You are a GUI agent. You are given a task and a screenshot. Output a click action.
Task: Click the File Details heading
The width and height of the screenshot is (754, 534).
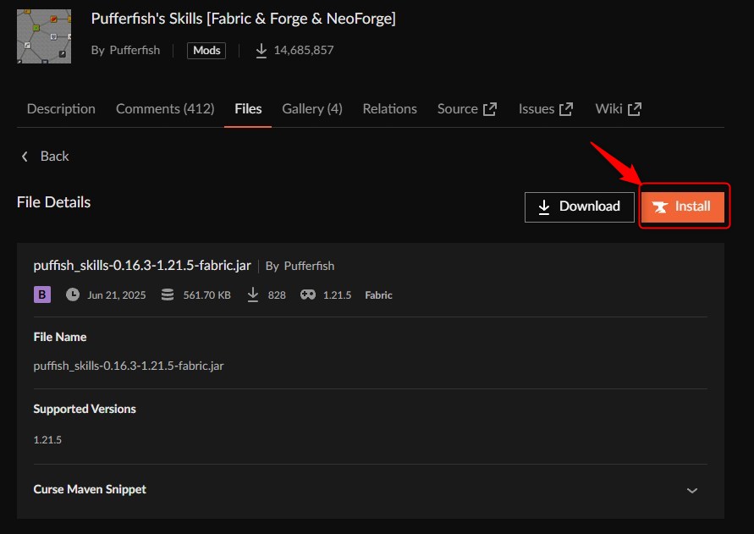coord(54,202)
